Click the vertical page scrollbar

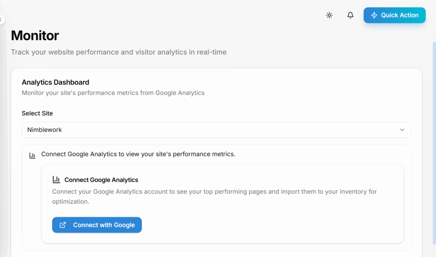pyautogui.click(x=434, y=128)
